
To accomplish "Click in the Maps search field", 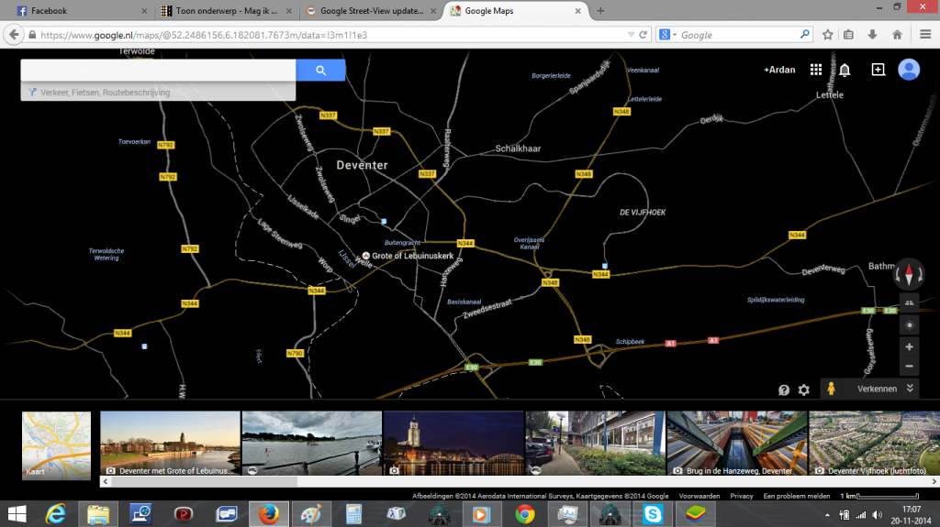I will (x=158, y=70).
